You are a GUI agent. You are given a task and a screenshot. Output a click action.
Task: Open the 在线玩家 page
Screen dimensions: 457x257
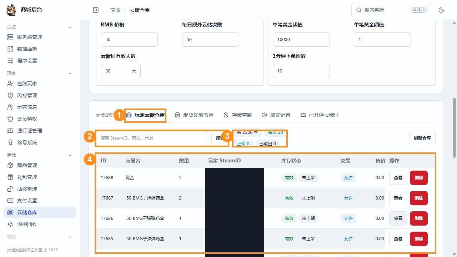point(40,84)
